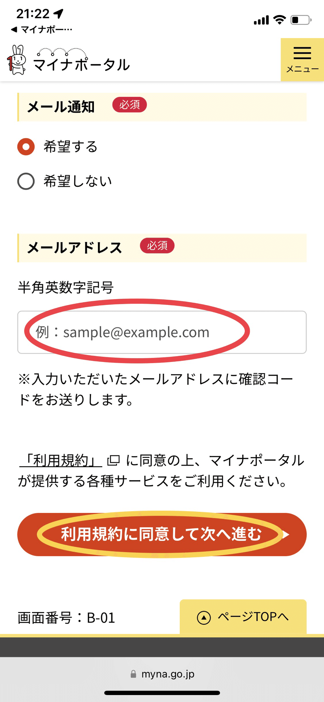Tap the up-arrow circle icon in ページTOPへ
324x702 pixels.
coord(204,618)
